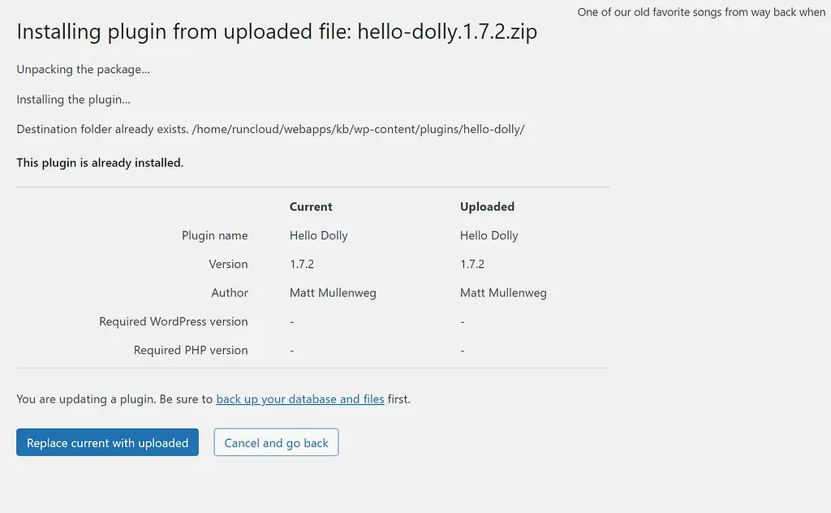Click the Replace current with uploaded button

coord(106,442)
